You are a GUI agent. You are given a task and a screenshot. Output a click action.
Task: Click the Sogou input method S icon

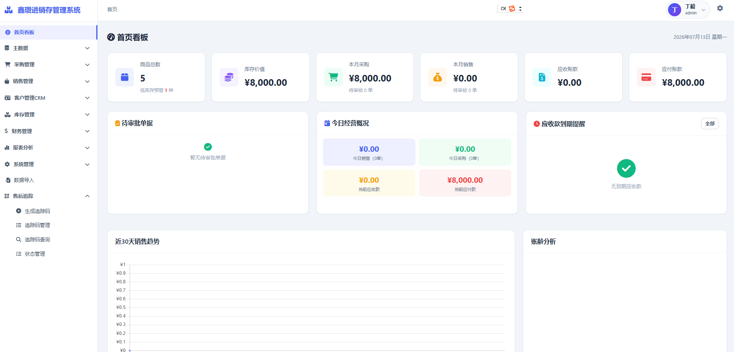(512, 9)
